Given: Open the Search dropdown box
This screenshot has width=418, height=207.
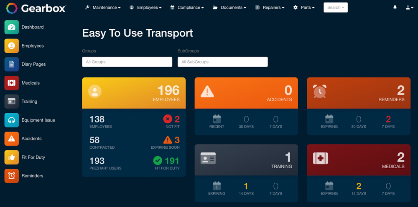Looking at the screenshot, I should (x=336, y=7).
